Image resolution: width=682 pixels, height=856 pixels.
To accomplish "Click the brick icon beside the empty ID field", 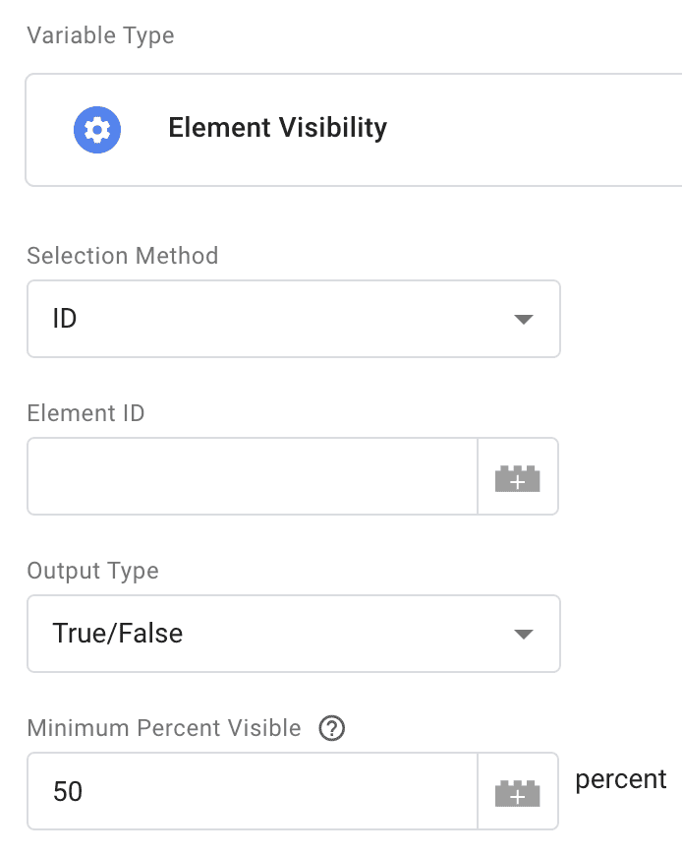I will coord(518,476).
